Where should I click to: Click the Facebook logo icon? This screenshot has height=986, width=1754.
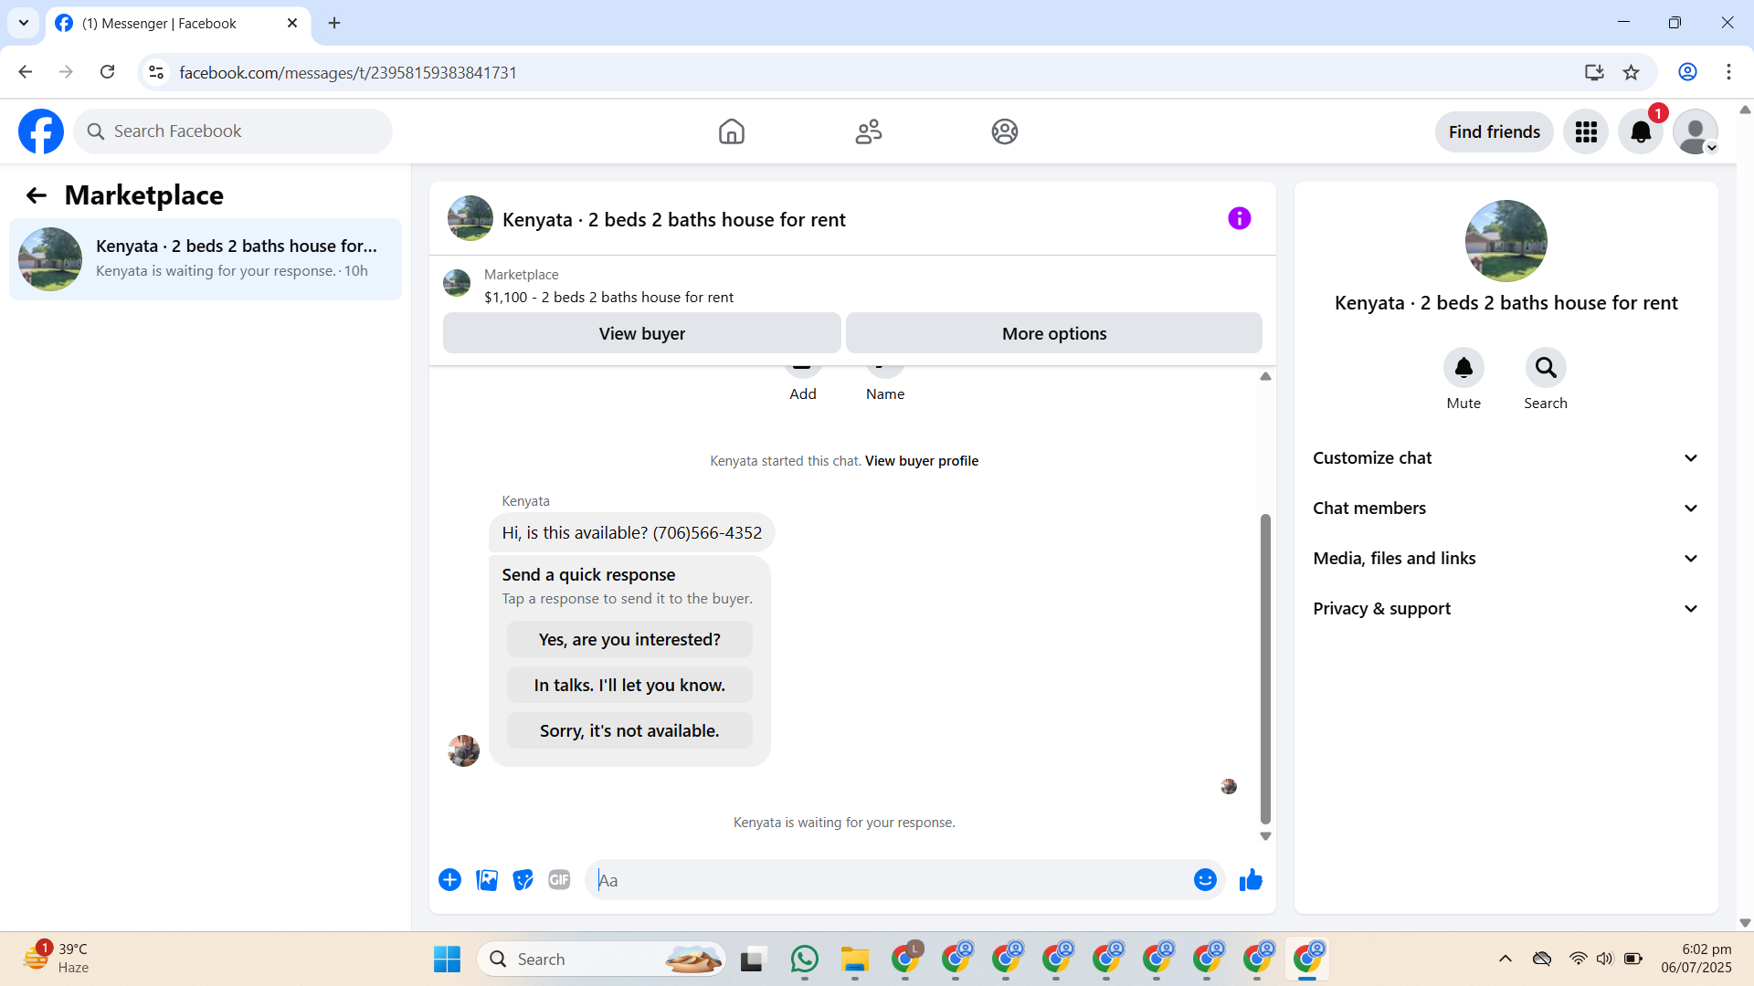(x=41, y=131)
